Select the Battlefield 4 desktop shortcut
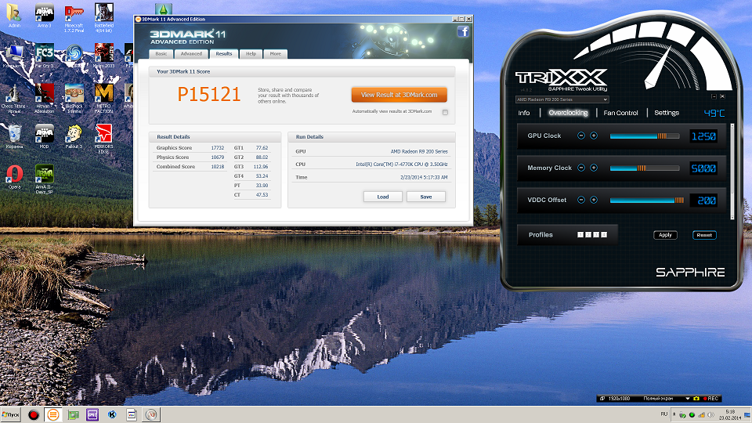 click(x=104, y=18)
